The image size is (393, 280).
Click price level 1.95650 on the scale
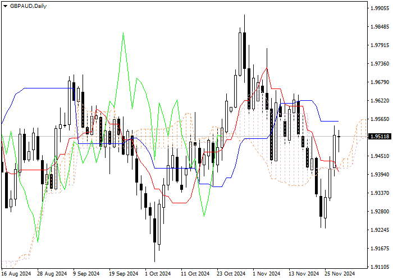(x=380, y=119)
